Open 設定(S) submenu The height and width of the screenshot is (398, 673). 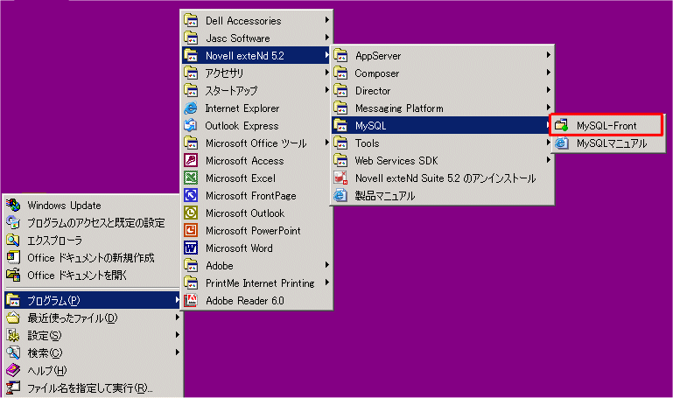pos(92,335)
